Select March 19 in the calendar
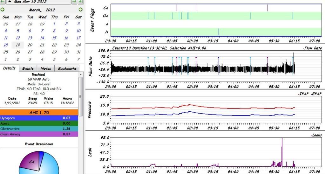 click(18, 45)
